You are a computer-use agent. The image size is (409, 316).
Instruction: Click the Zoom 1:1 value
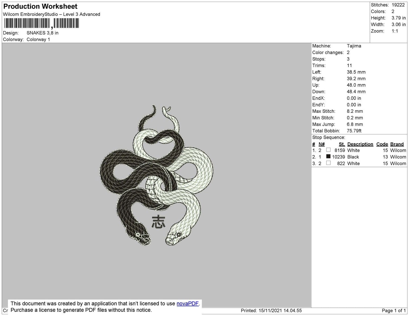tap(395, 31)
